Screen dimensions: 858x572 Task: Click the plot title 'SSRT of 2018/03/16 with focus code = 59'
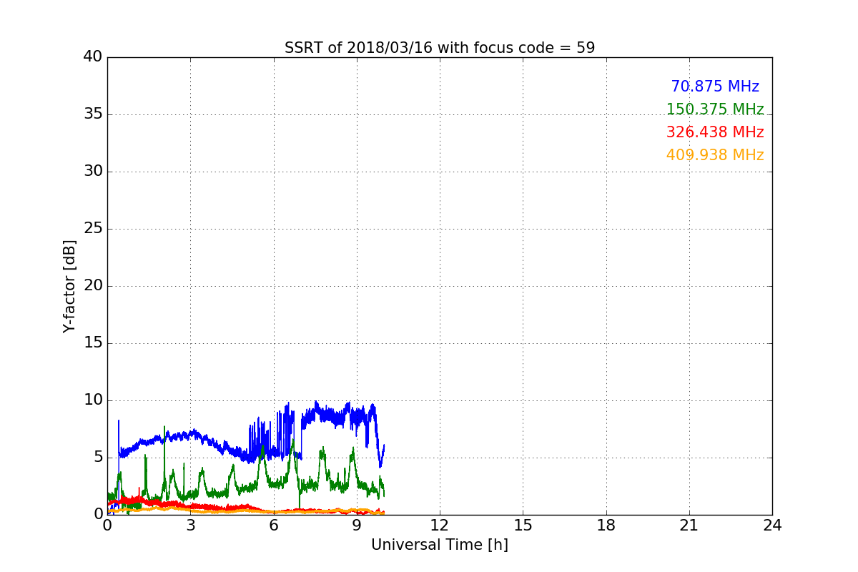click(440, 48)
